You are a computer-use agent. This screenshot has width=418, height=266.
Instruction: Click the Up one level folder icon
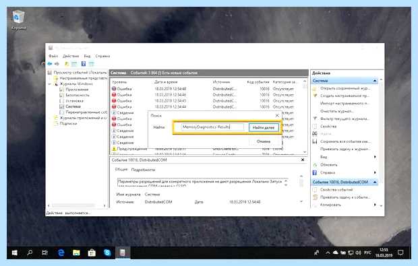[x=67, y=64]
